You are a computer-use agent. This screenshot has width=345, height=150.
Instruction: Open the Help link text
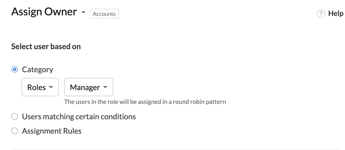336,14
